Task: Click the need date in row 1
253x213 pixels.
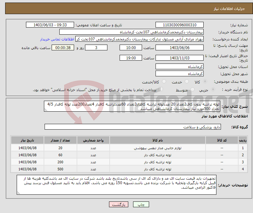Action: click(28, 148)
